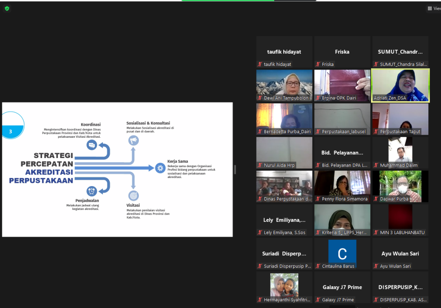Click the Sosialisasi megaphone icon on slide
Screen dimensions: 441x308
tap(133, 140)
